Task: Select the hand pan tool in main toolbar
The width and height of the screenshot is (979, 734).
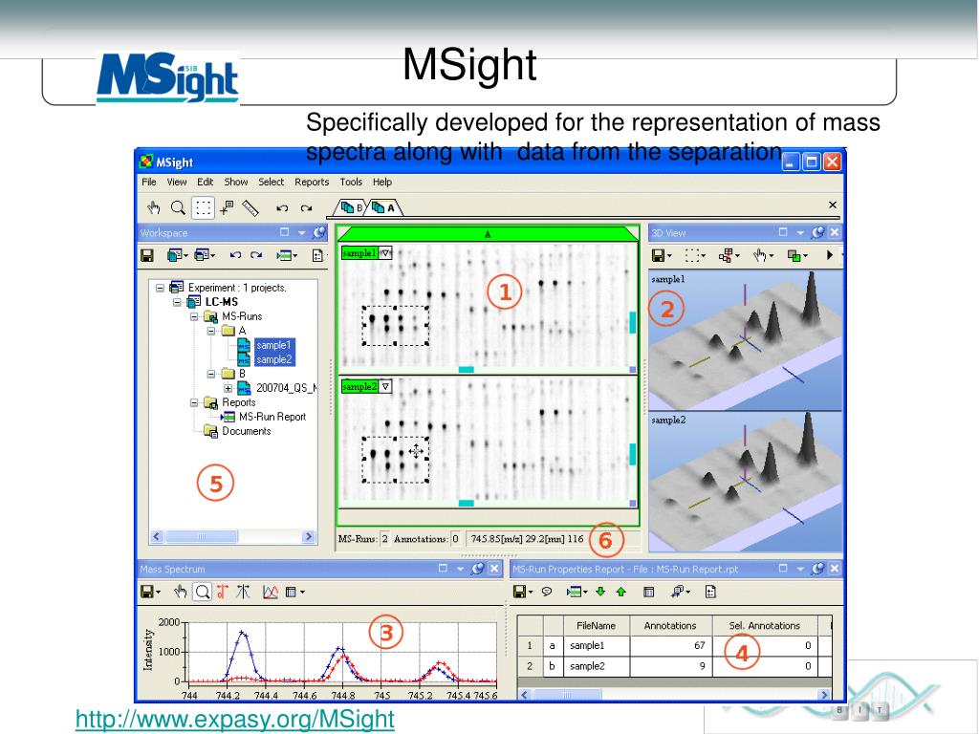Action: 154,207
